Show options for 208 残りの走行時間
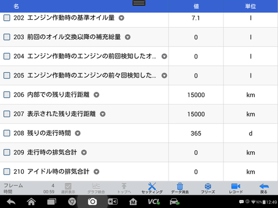 [78, 133]
